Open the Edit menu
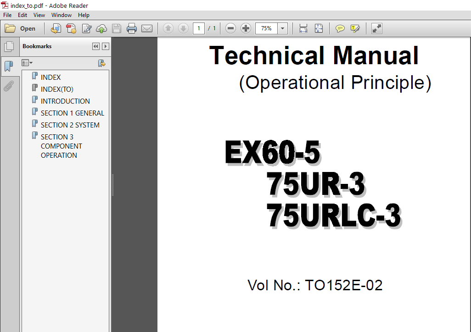 pos(22,15)
